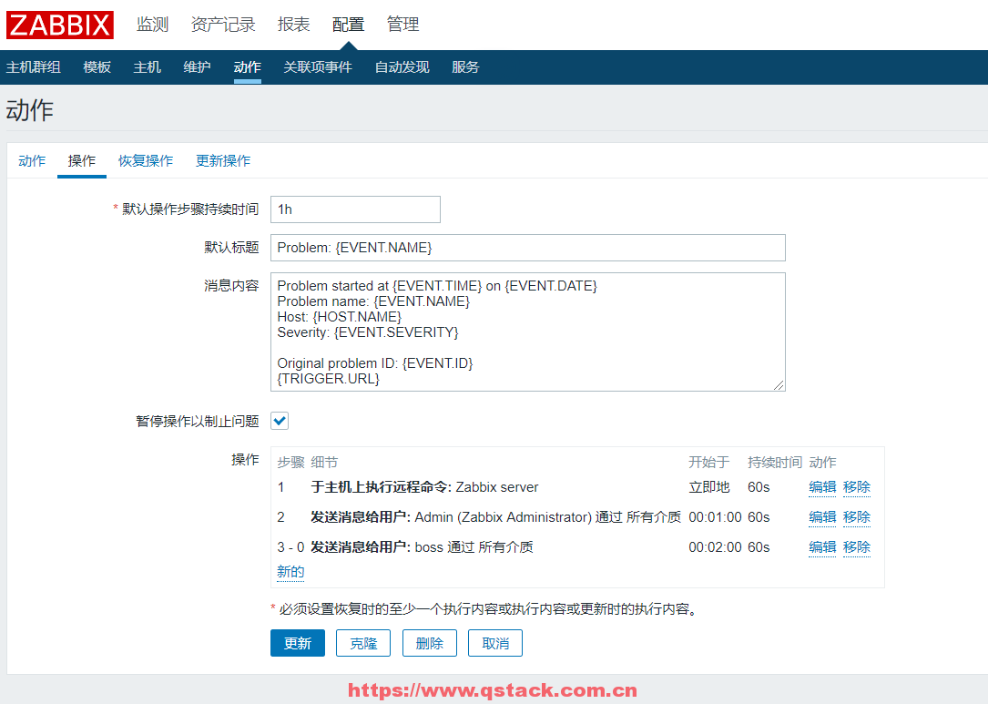The width and height of the screenshot is (988, 704).
Task: Focus the 默认操作步骤持续时间 field
Action: point(355,209)
